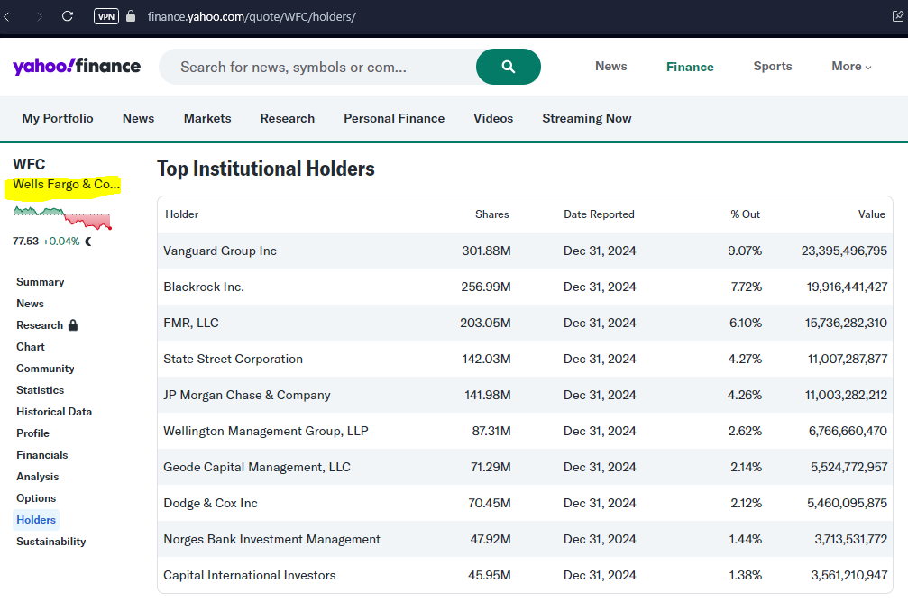Screen dimensions: 908x602
Task: Select Norges Bank Investment Management name
Action: 271,539
